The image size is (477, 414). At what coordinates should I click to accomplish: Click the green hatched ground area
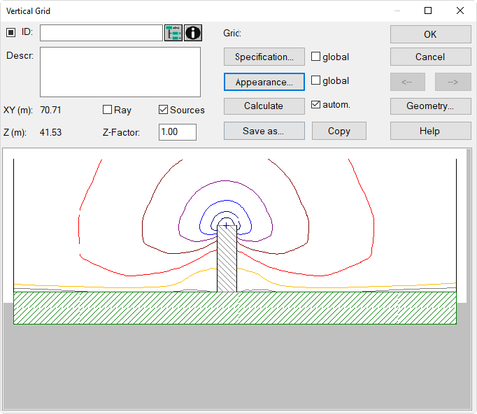(x=235, y=308)
